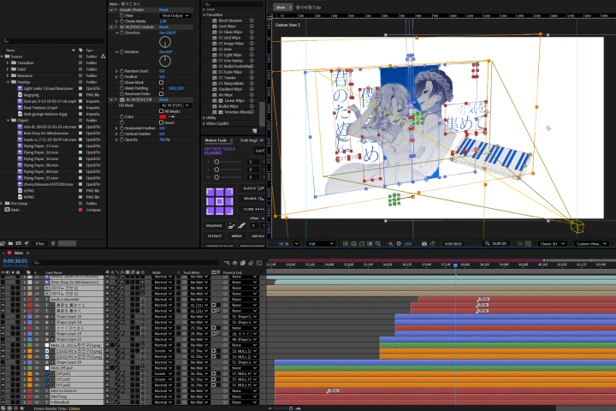Click the Rotation angle dial

(165, 61)
